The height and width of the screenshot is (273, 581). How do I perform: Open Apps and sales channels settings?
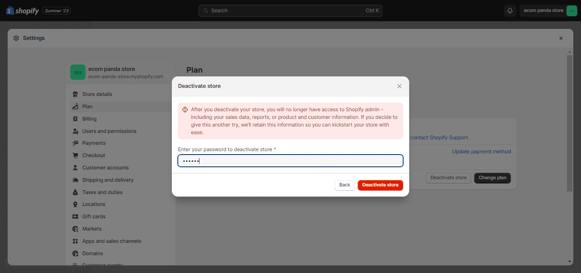(x=111, y=241)
